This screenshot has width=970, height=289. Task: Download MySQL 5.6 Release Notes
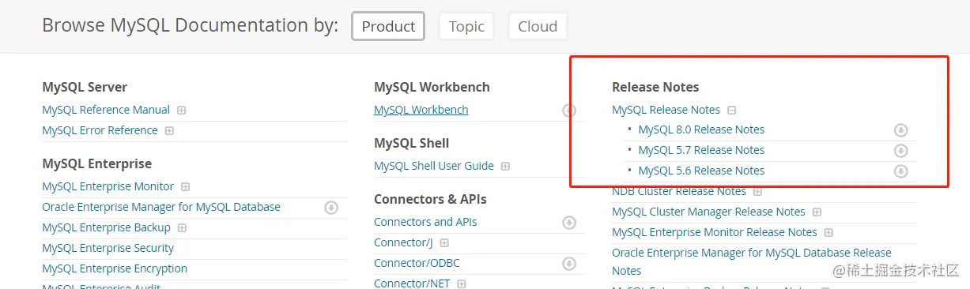point(900,171)
